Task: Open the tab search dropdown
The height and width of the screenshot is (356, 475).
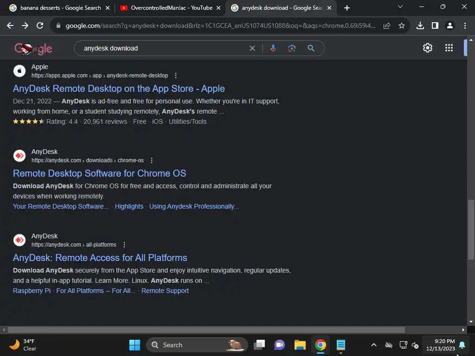Action: [x=400, y=6]
